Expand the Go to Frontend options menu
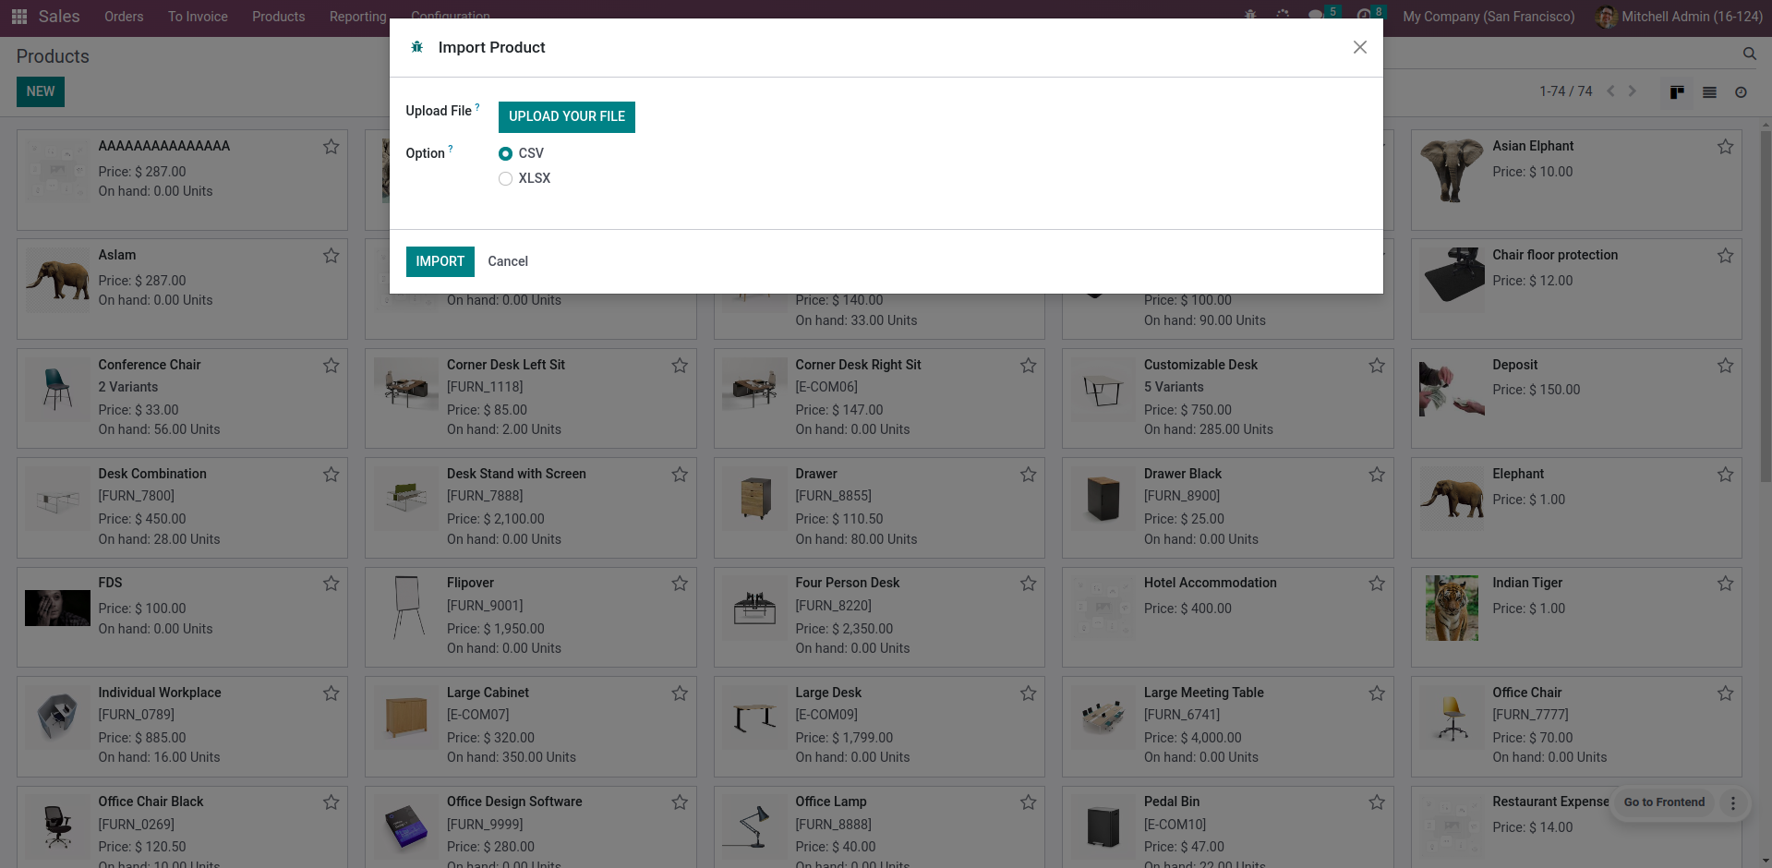Viewport: 1772px width, 868px height. [1732, 803]
